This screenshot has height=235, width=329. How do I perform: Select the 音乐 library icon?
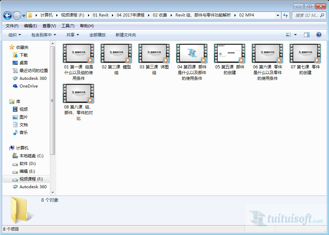coord(15,132)
